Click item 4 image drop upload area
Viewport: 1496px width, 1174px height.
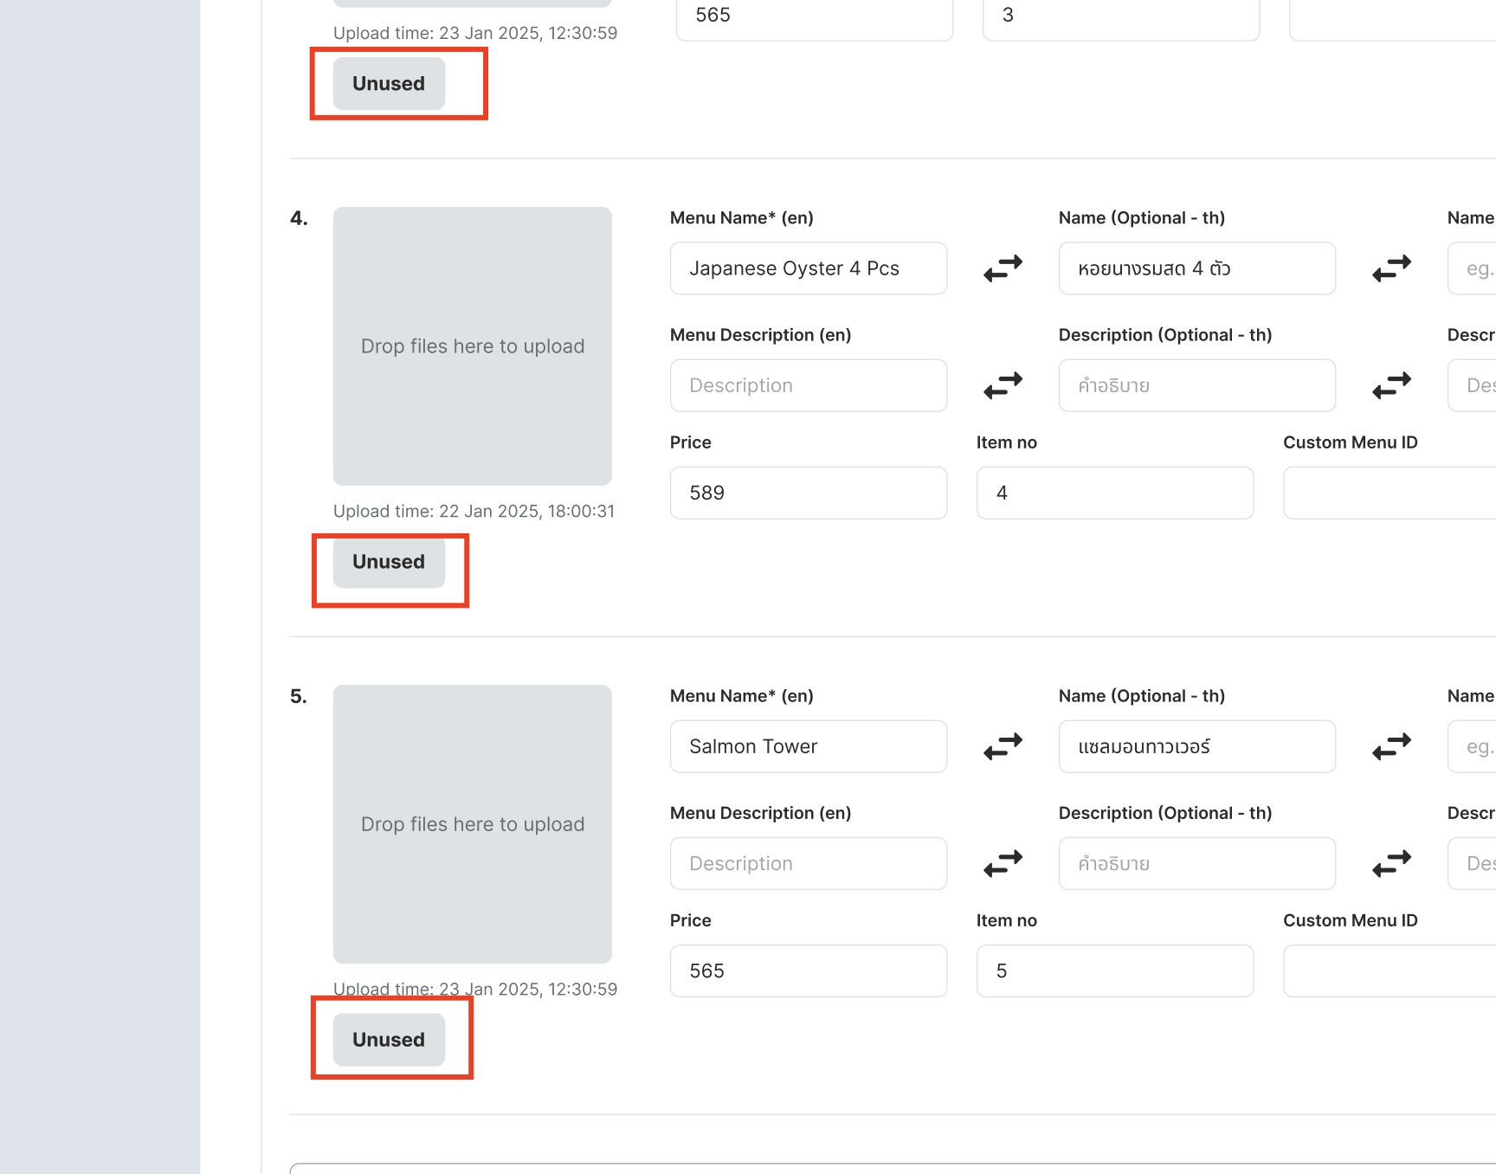point(472,346)
